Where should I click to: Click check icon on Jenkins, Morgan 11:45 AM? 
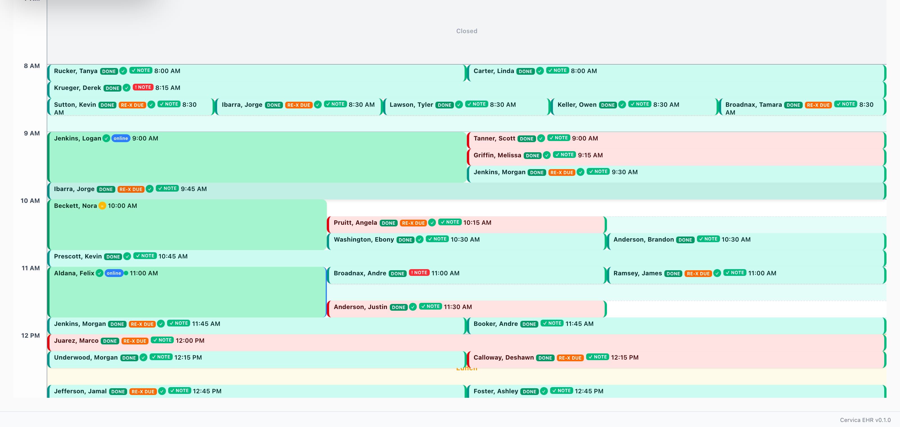pyautogui.click(x=161, y=324)
